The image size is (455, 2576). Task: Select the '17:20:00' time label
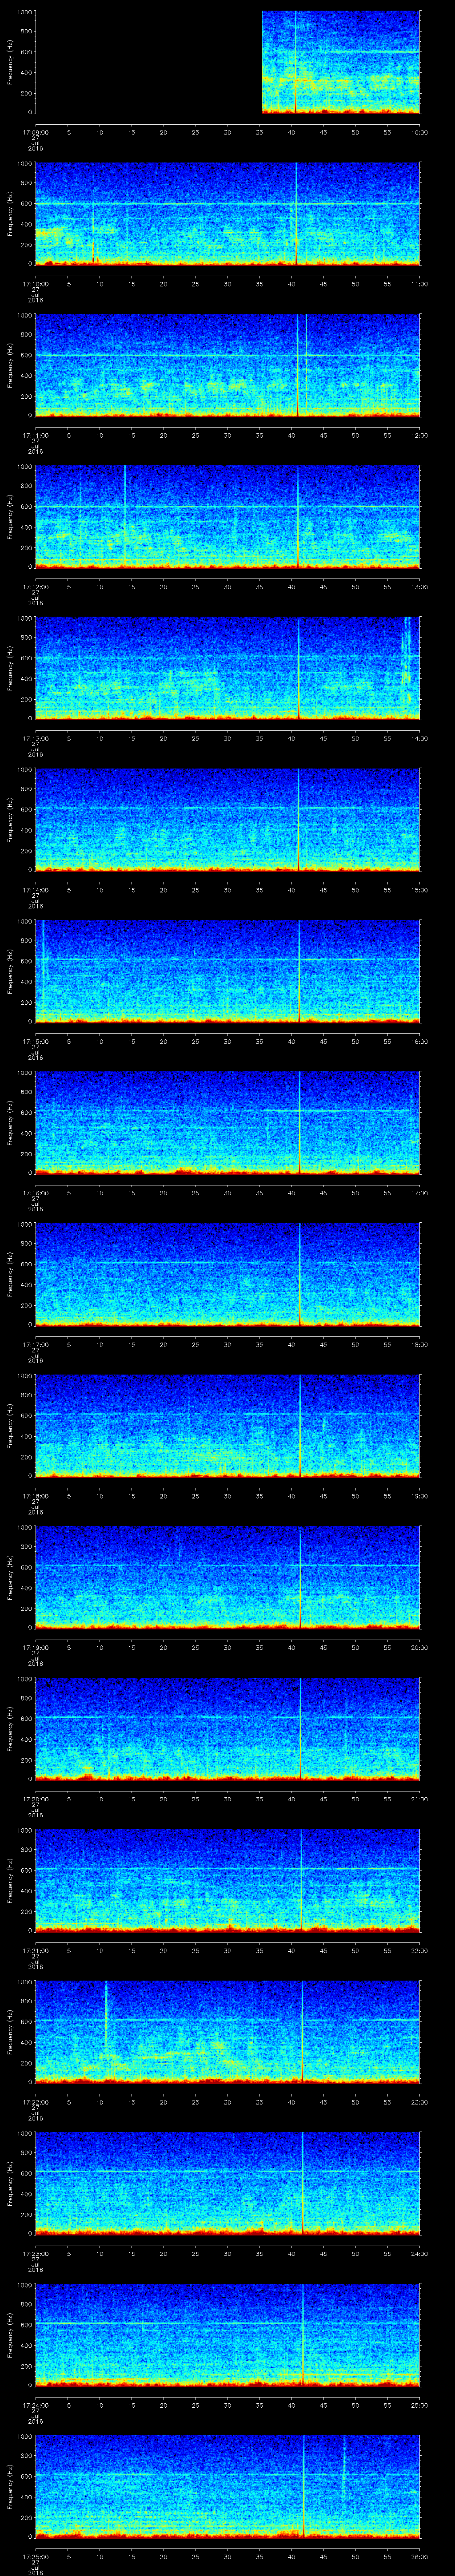click(x=35, y=1798)
